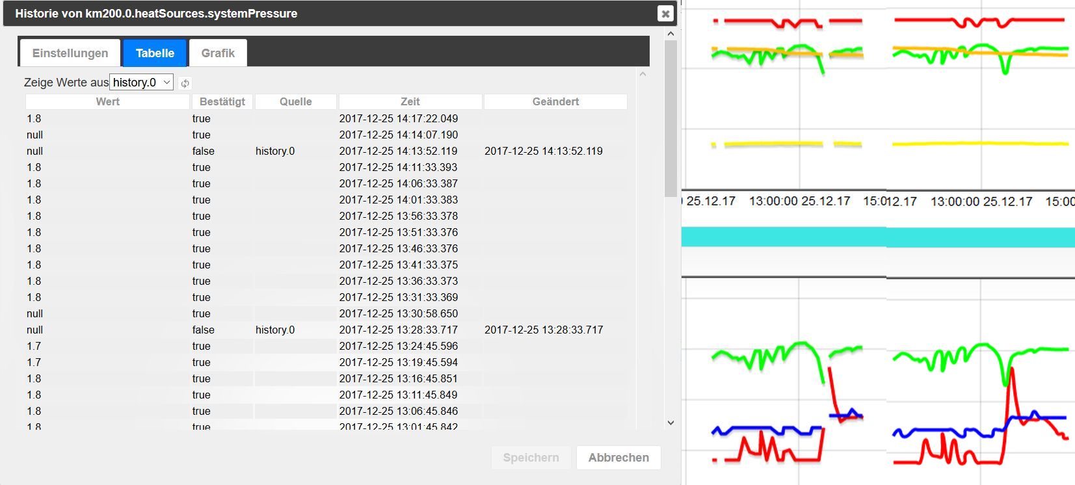Click the Speichern button

[531, 457]
